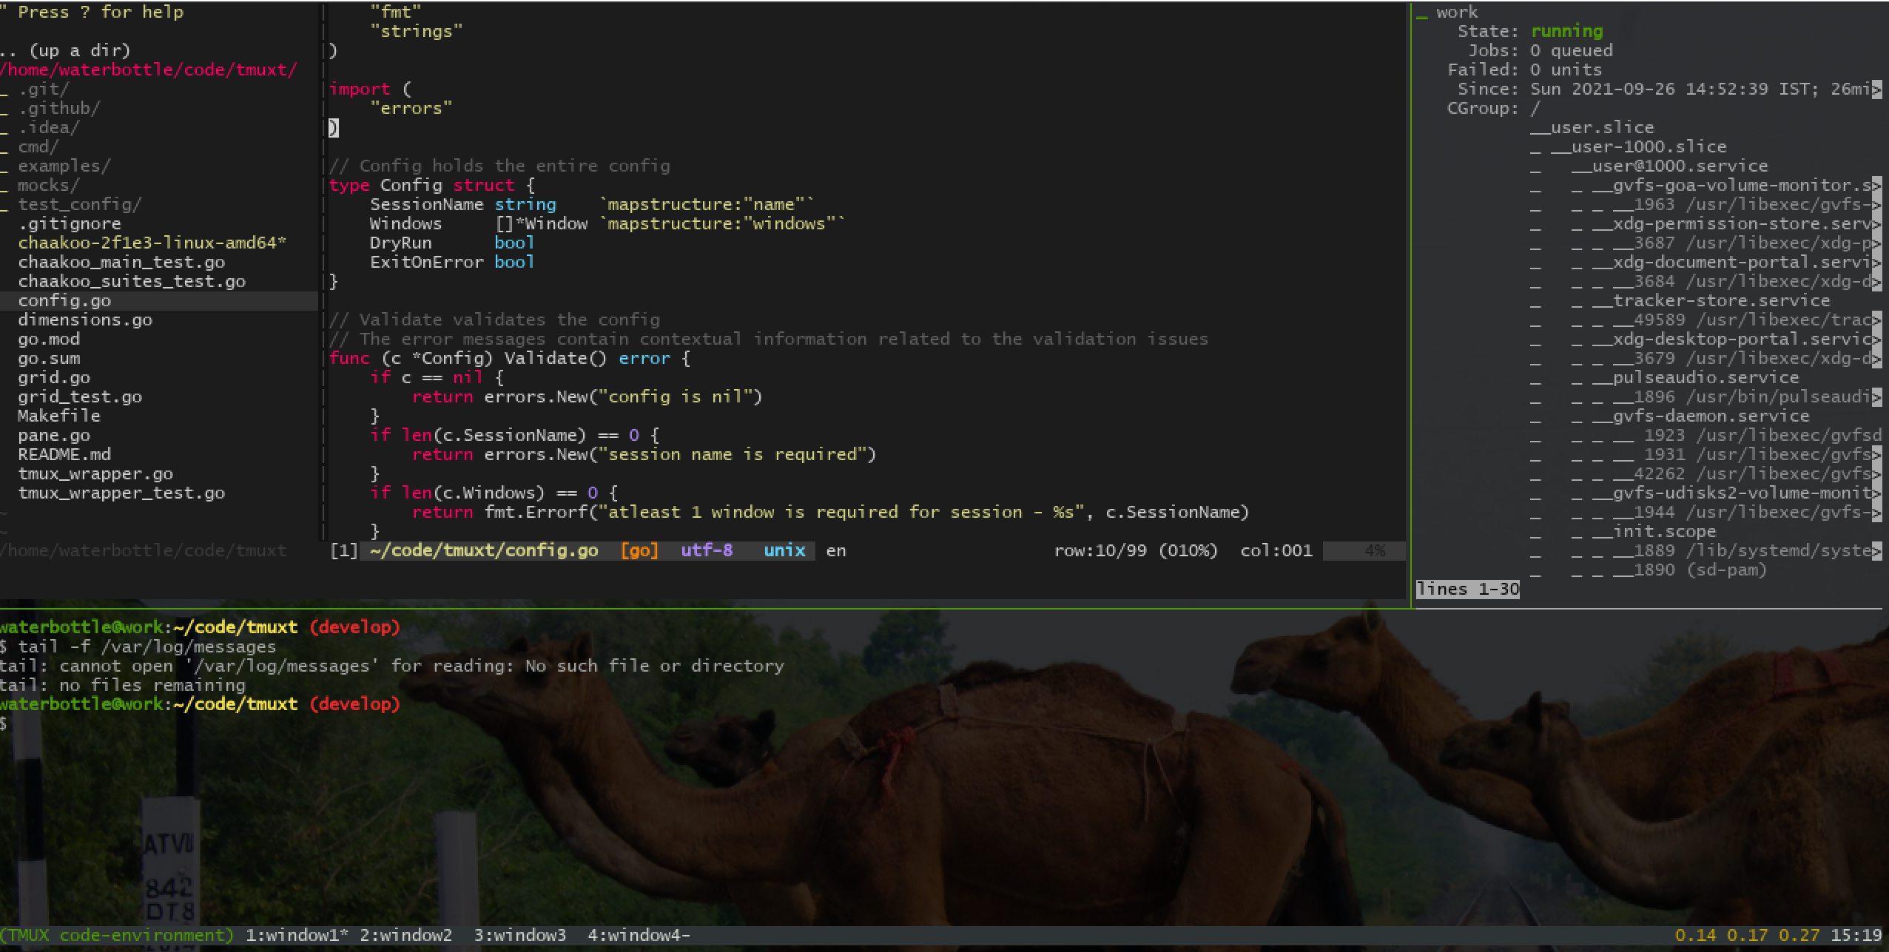1889x952 pixels.
Task: Go up a directory via '.. (up a dir)'
Action: [x=66, y=50]
